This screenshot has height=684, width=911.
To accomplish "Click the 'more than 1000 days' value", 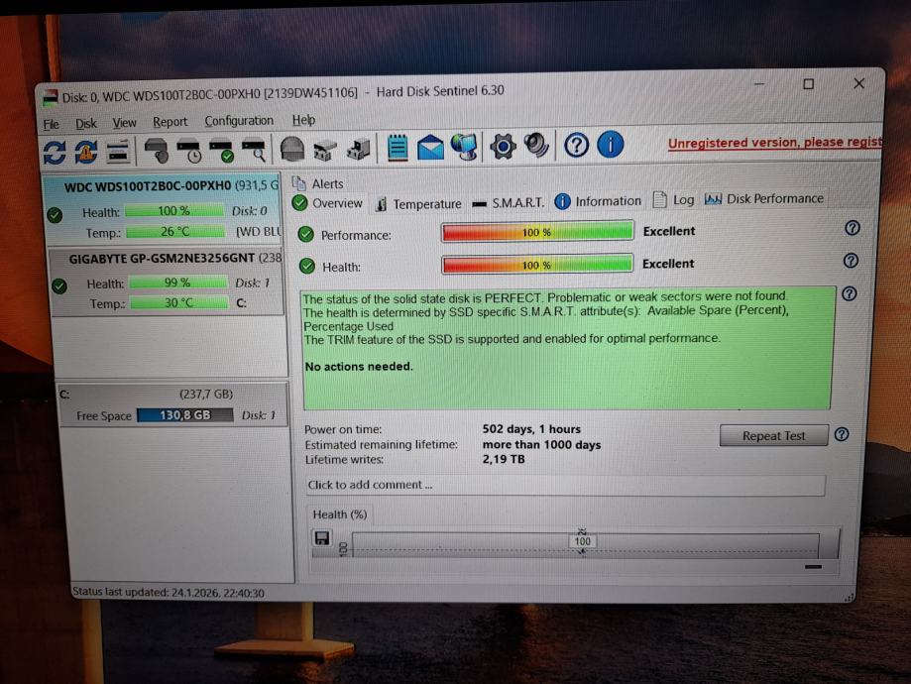I will (541, 444).
